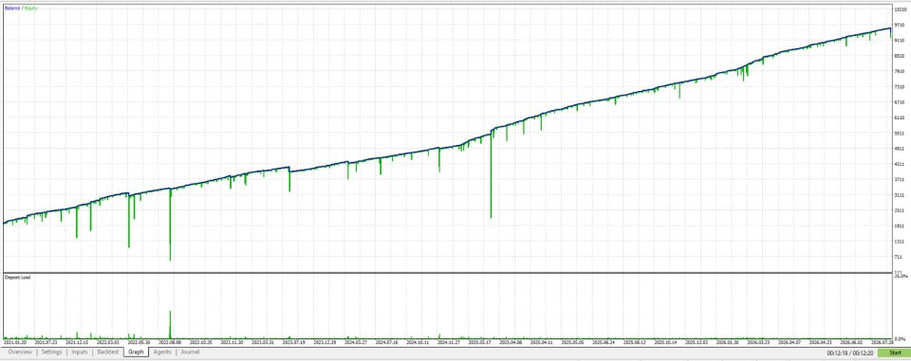
Task: Select the Inputs tab
Action: coord(80,352)
